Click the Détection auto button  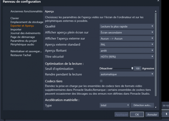coord(142,105)
